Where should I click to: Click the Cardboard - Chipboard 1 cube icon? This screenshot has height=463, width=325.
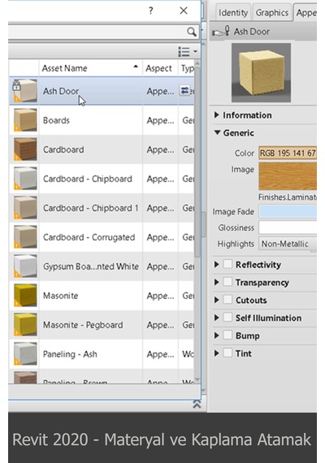[x=25, y=208]
